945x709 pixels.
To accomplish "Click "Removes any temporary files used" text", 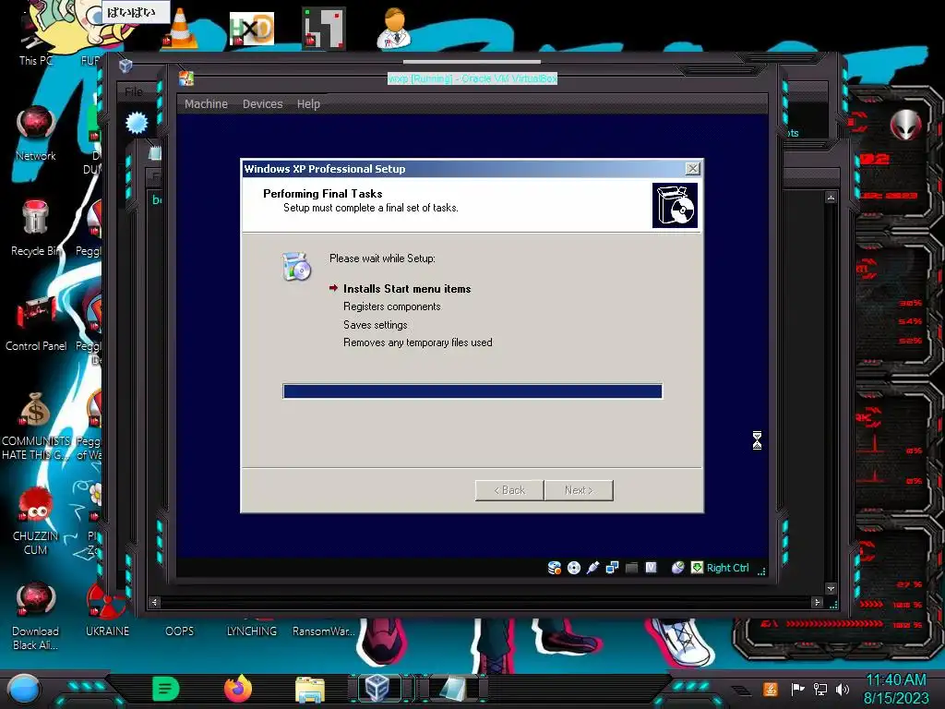I will click(418, 342).
